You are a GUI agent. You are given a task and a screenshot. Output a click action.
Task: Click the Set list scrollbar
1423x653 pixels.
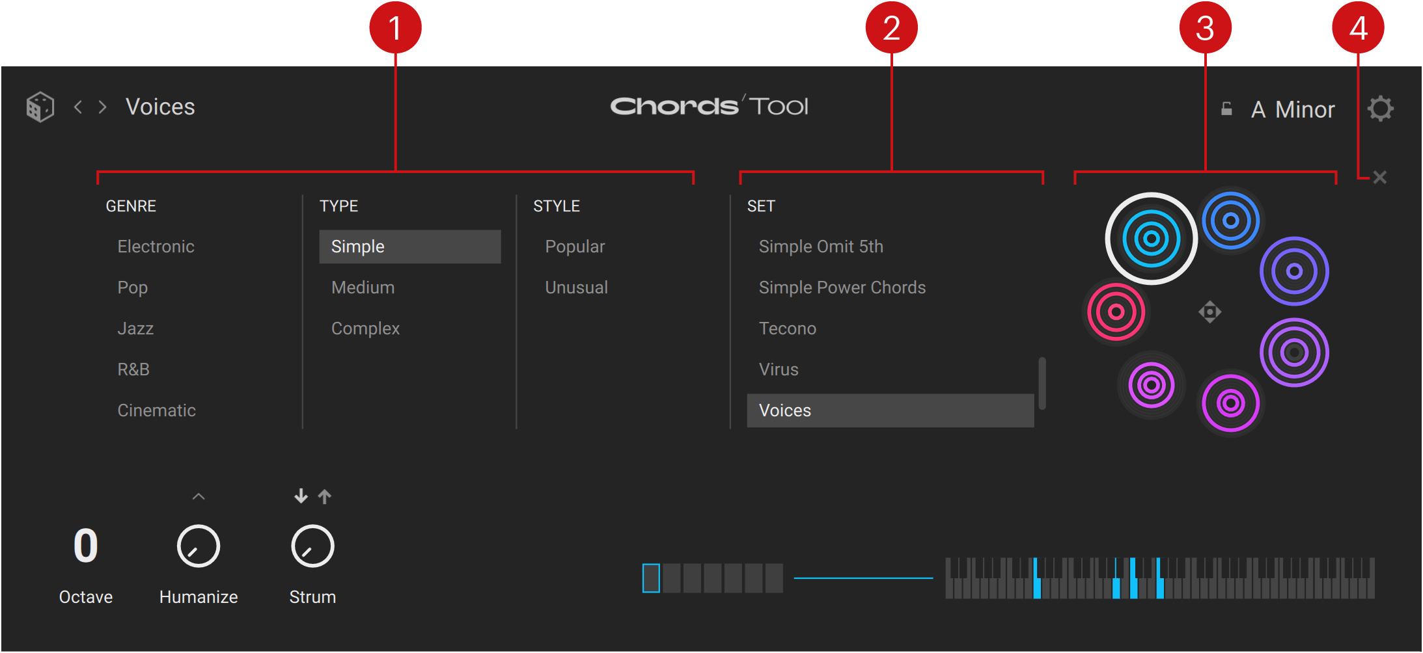click(x=1042, y=383)
